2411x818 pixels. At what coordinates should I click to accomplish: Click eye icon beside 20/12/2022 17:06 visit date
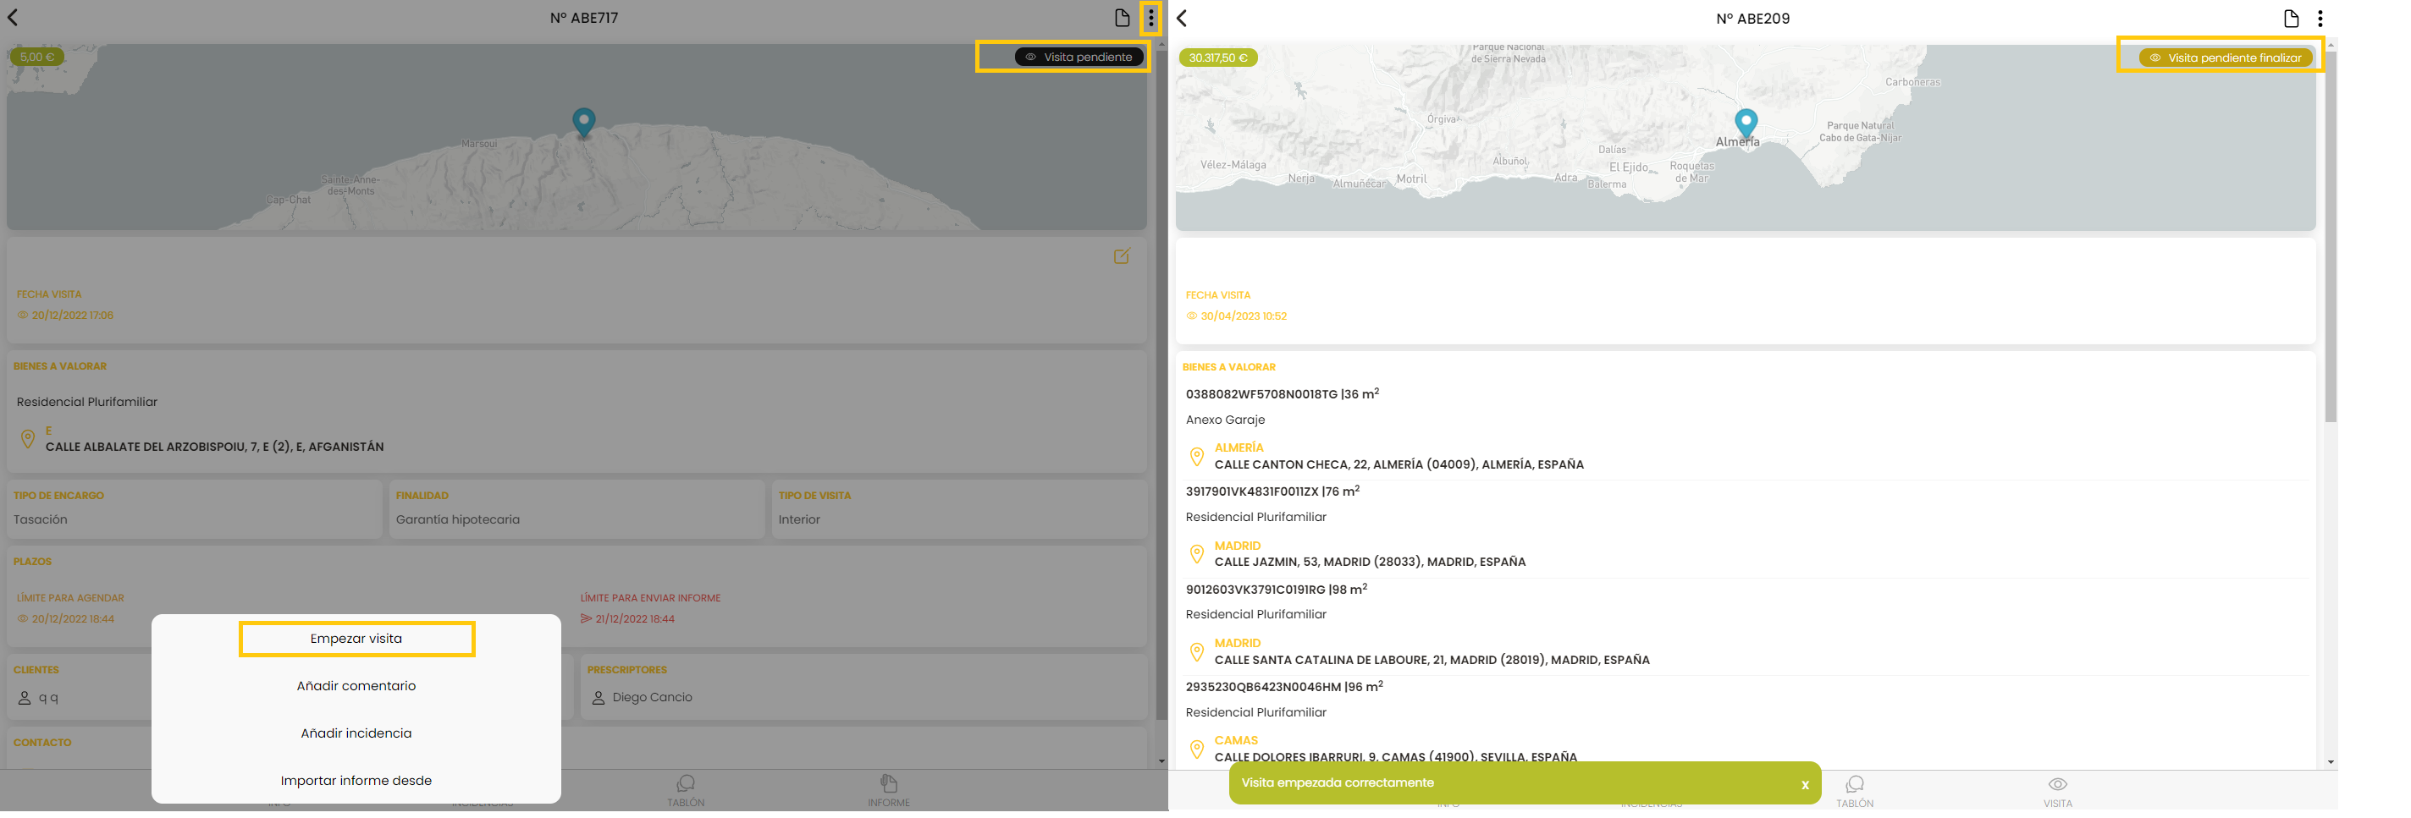point(23,316)
